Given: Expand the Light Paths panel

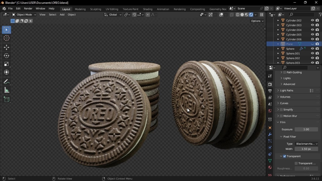Looking at the screenshot, I should (x=287, y=90).
